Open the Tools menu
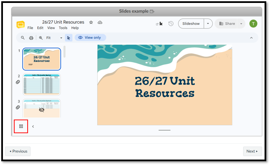The image size is (270, 165). point(63,28)
